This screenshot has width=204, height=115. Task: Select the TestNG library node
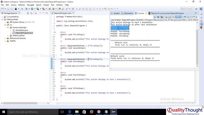tap(13, 41)
